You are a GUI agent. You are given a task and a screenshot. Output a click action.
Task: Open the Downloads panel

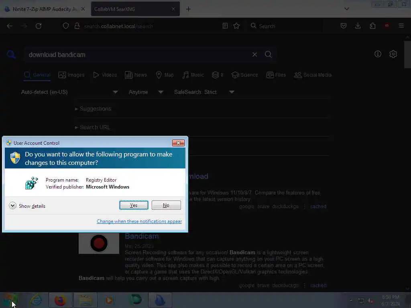pos(358,26)
